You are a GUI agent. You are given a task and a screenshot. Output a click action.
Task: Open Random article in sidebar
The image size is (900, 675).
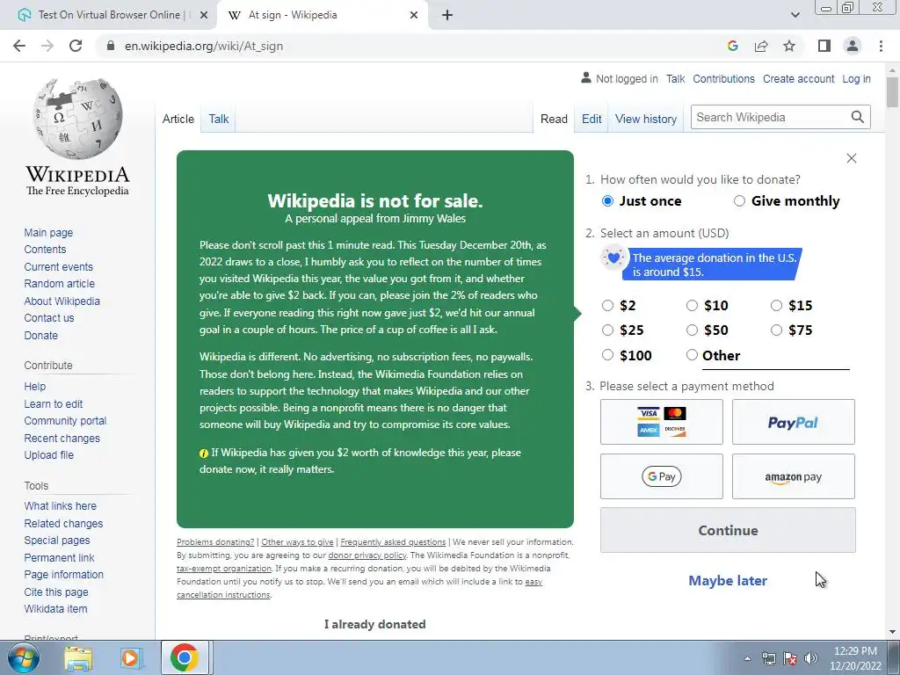(59, 284)
